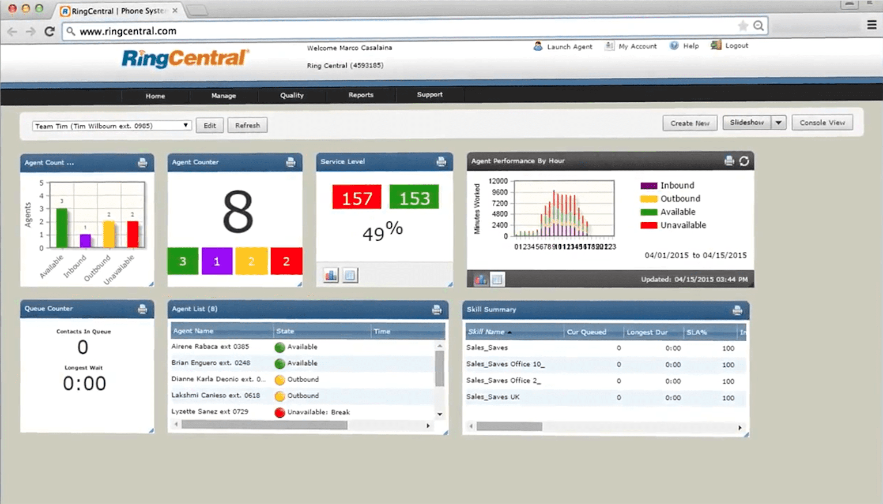883x504 pixels.
Task: Start the Slideshow
Action: point(747,122)
